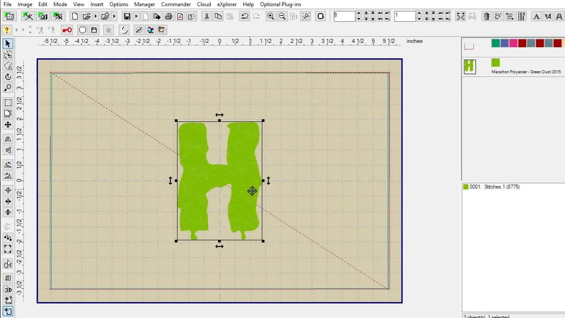Click the save floppy disk icon
565x318 pixels.
(127, 16)
